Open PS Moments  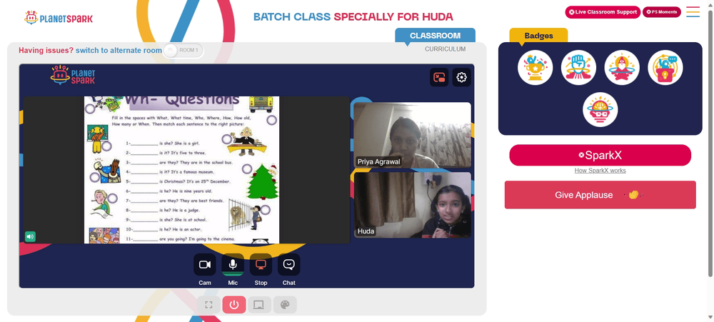click(x=662, y=12)
